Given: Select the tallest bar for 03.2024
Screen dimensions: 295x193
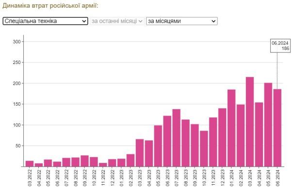Looking at the screenshot, I should tap(250, 122).
